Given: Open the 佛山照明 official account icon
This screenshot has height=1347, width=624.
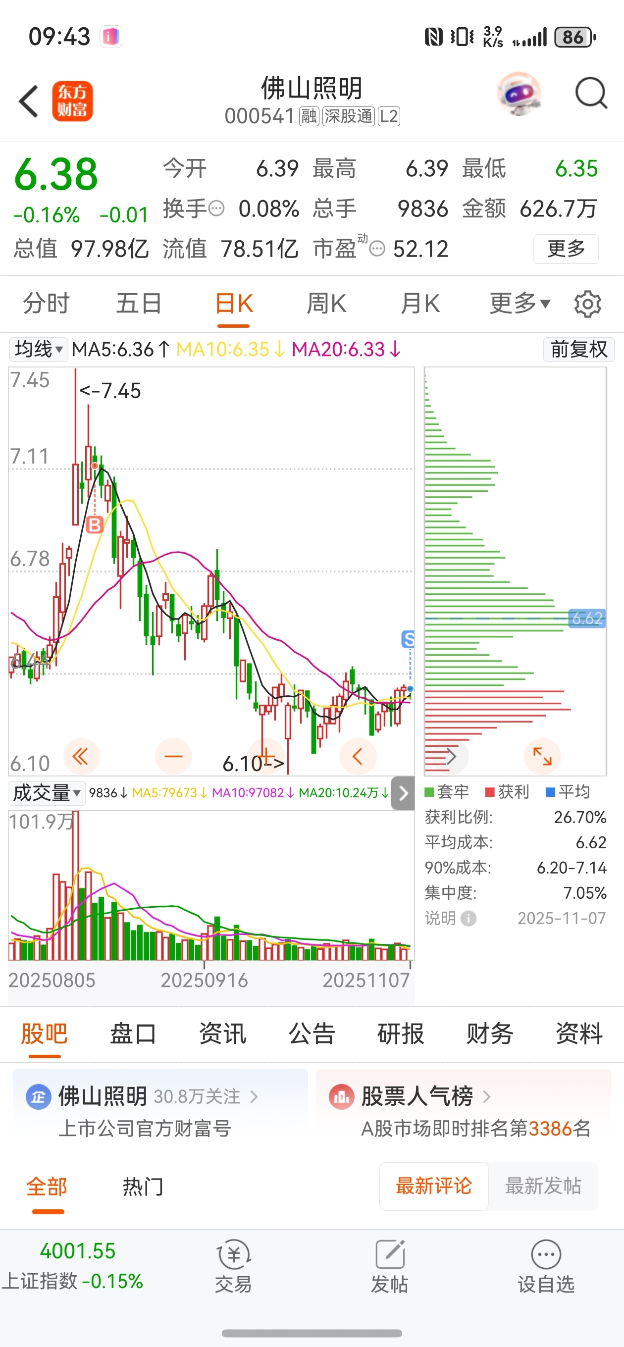Looking at the screenshot, I should pyautogui.click(x=38, y=1096).
